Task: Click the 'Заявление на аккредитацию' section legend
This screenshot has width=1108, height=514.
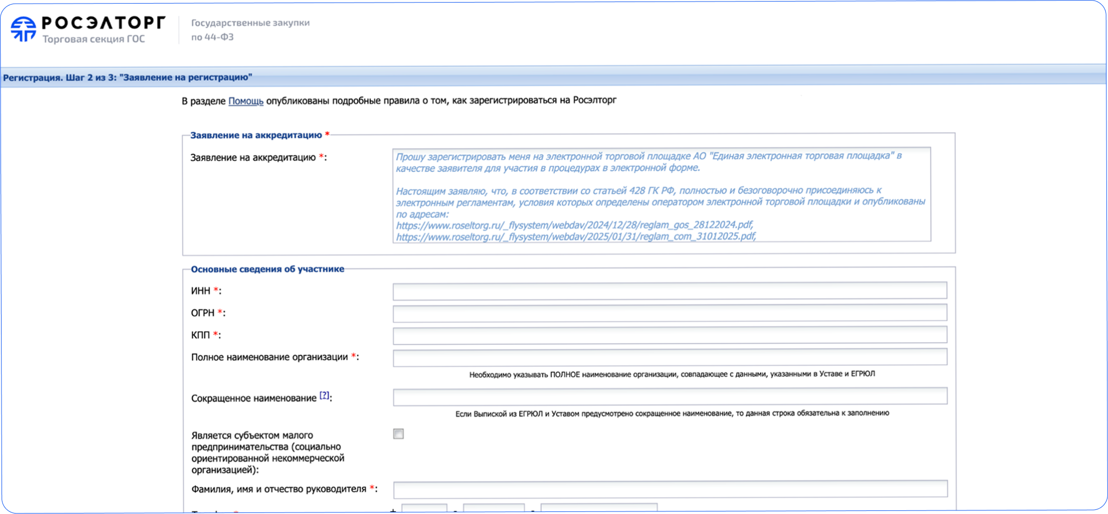Action: click(x=256, y=135)
